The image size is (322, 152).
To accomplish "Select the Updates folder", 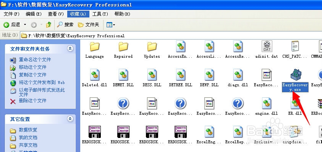I will coord(152,50).
